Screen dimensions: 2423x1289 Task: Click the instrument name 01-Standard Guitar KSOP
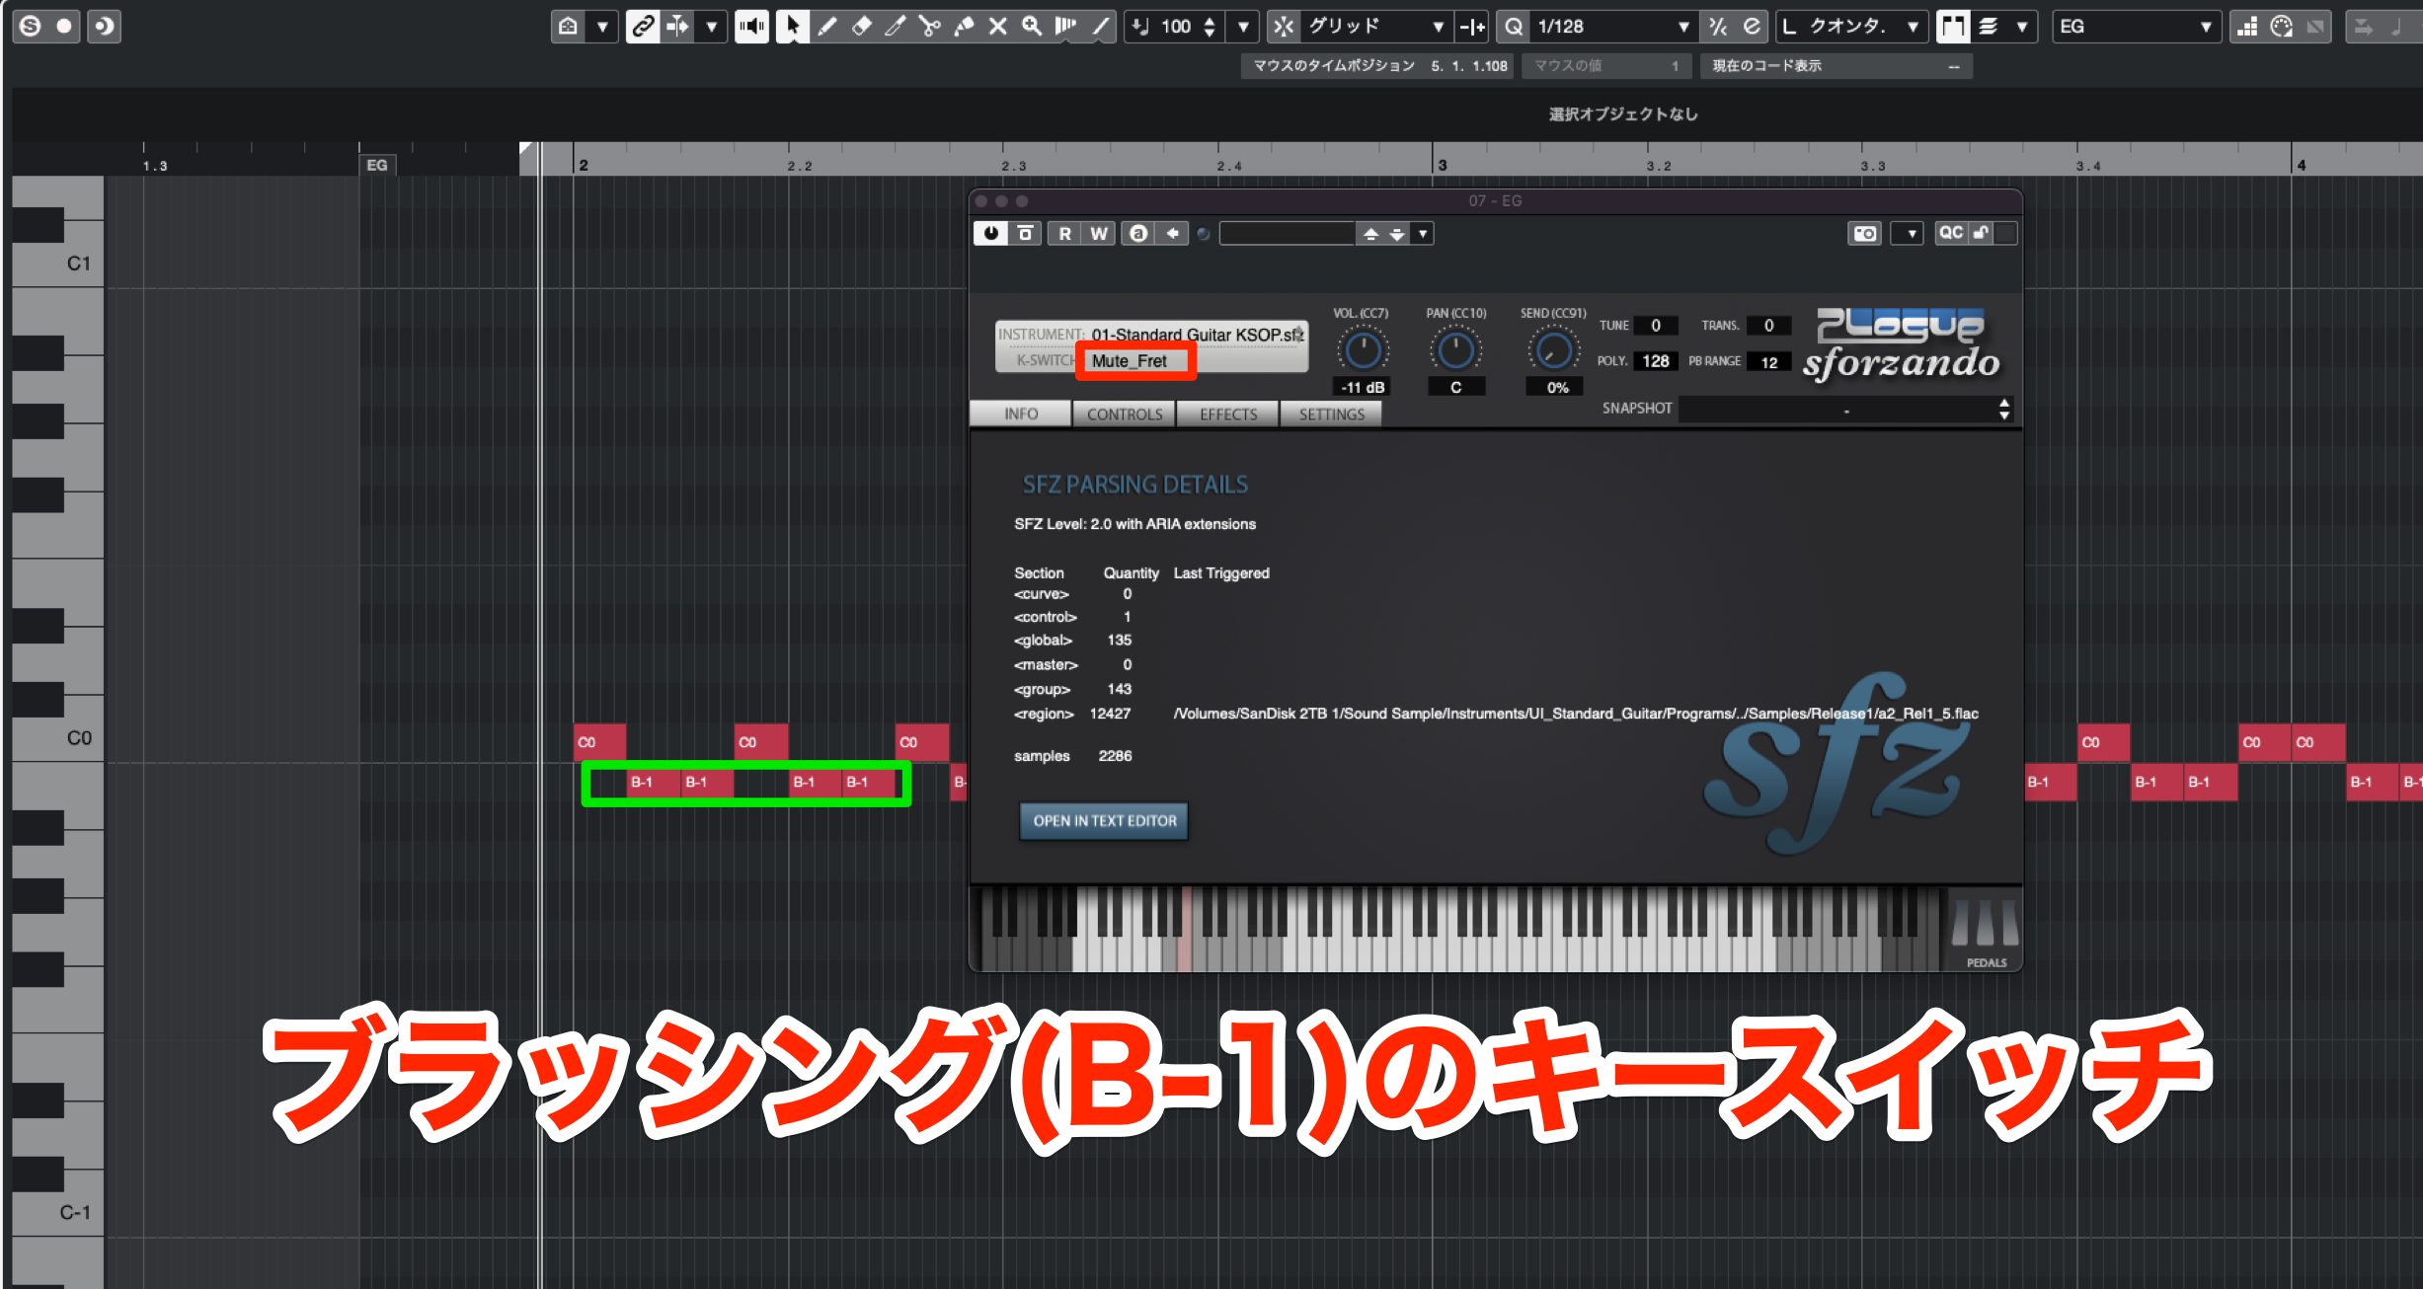point(1197,335)
